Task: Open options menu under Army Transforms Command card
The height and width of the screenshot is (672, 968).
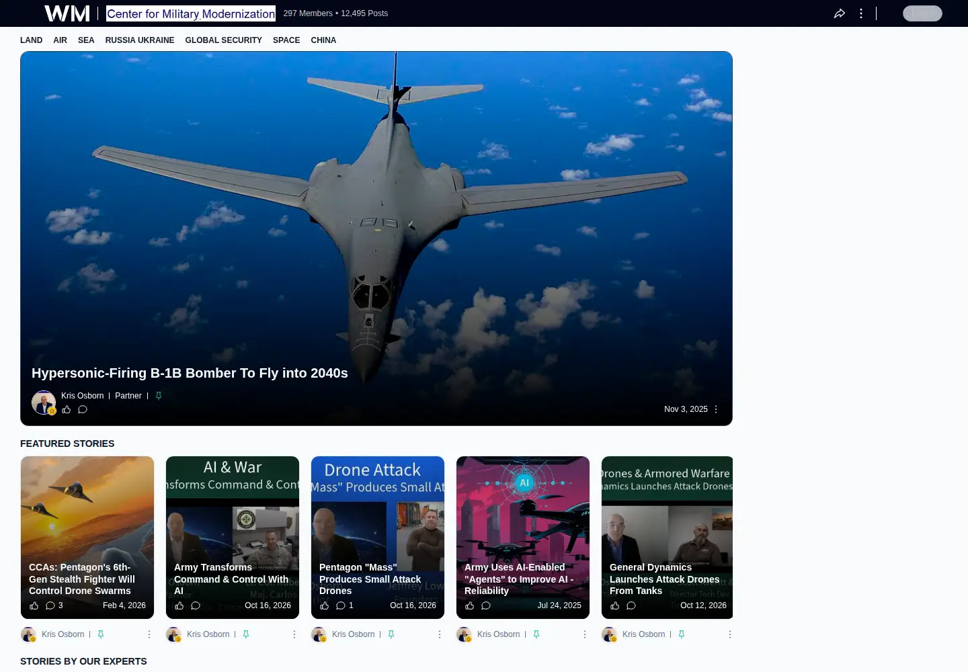Action: tap(294, 634)
